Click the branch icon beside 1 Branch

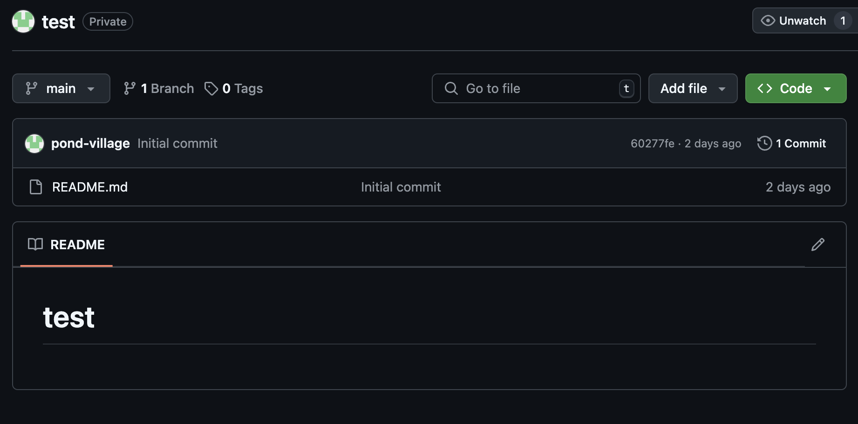(x=129, y=88)
